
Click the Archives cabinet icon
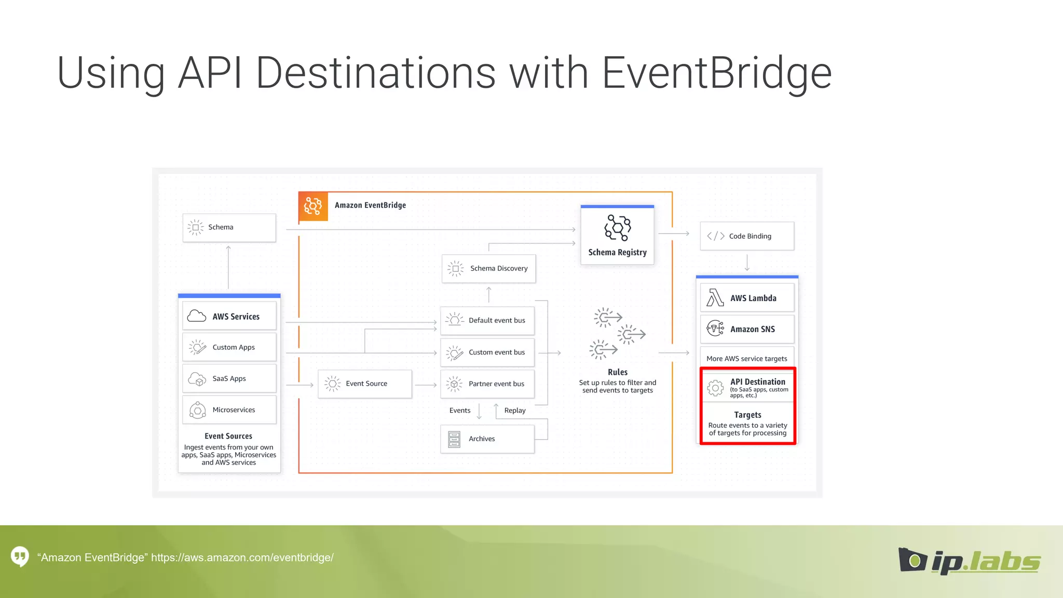(x=454, y=439)
